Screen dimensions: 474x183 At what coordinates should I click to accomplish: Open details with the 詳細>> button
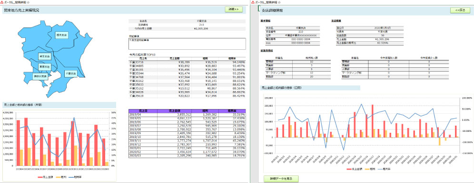(234, 9)
